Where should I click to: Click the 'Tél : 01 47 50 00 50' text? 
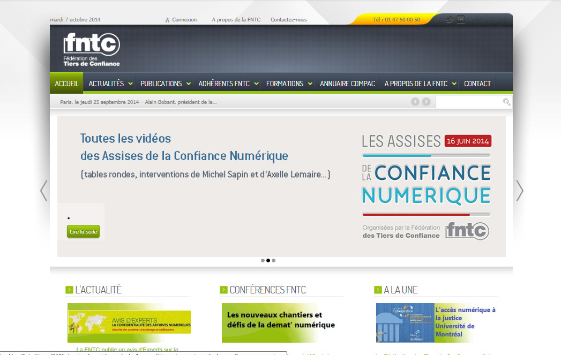397,20
